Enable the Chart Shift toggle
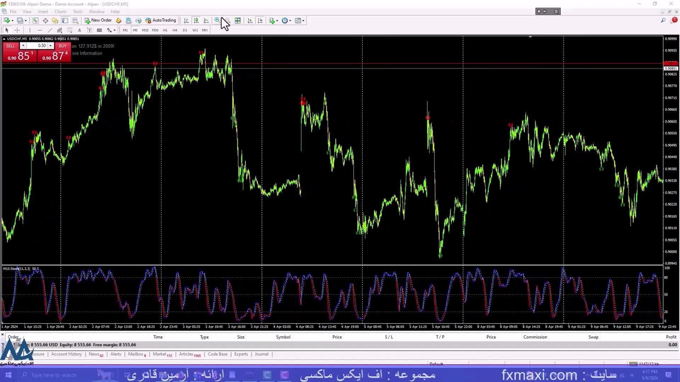The width and height of the screenshot is (680, 382). pyautogui.click(x=260, y=21)
